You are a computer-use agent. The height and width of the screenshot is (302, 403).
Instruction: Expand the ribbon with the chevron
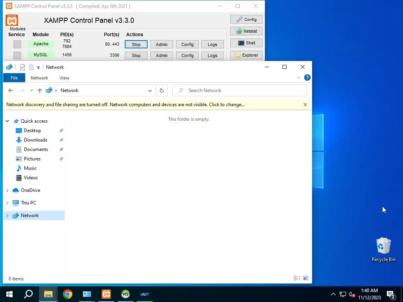coord(298,77)
